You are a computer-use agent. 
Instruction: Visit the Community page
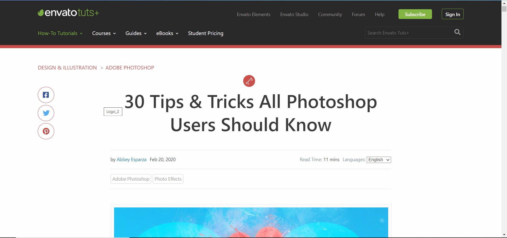point(330,14)
